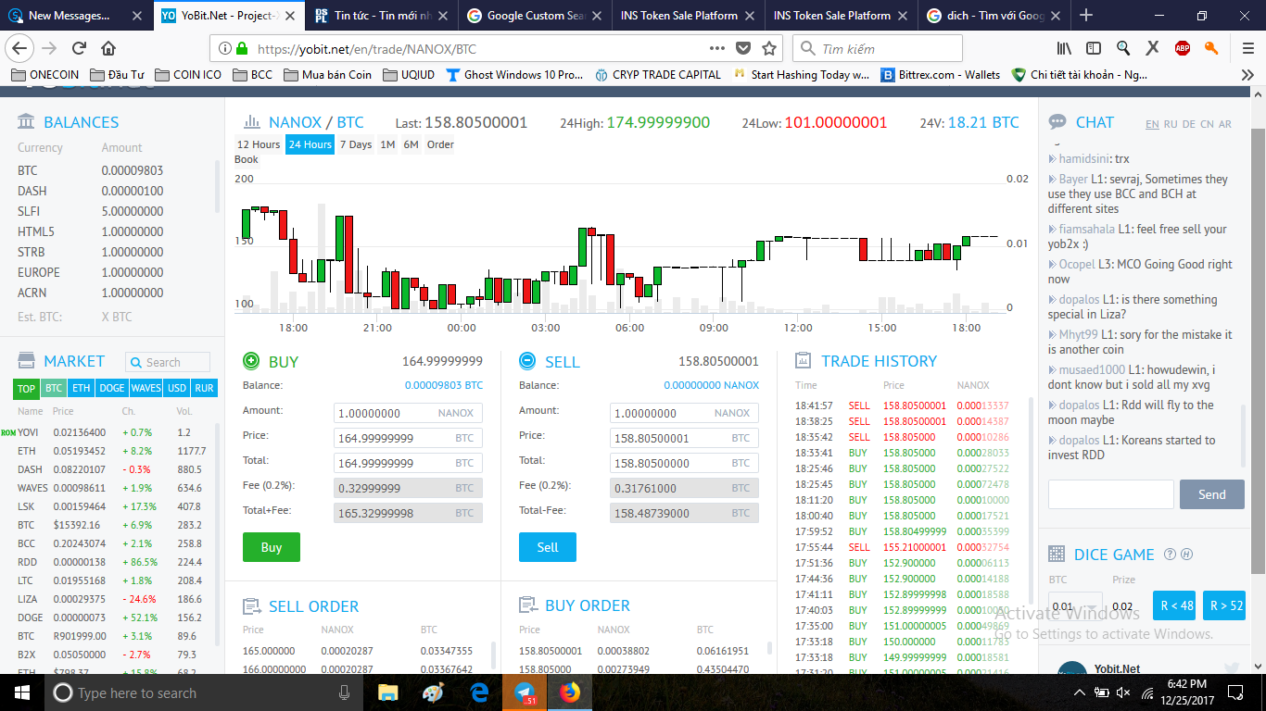
Task: Open the page actions three-dot menu
Action: click(x=717, y=48)
